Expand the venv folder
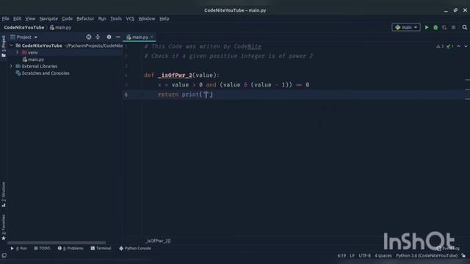 pyautogui.click(x=18, y=52)
